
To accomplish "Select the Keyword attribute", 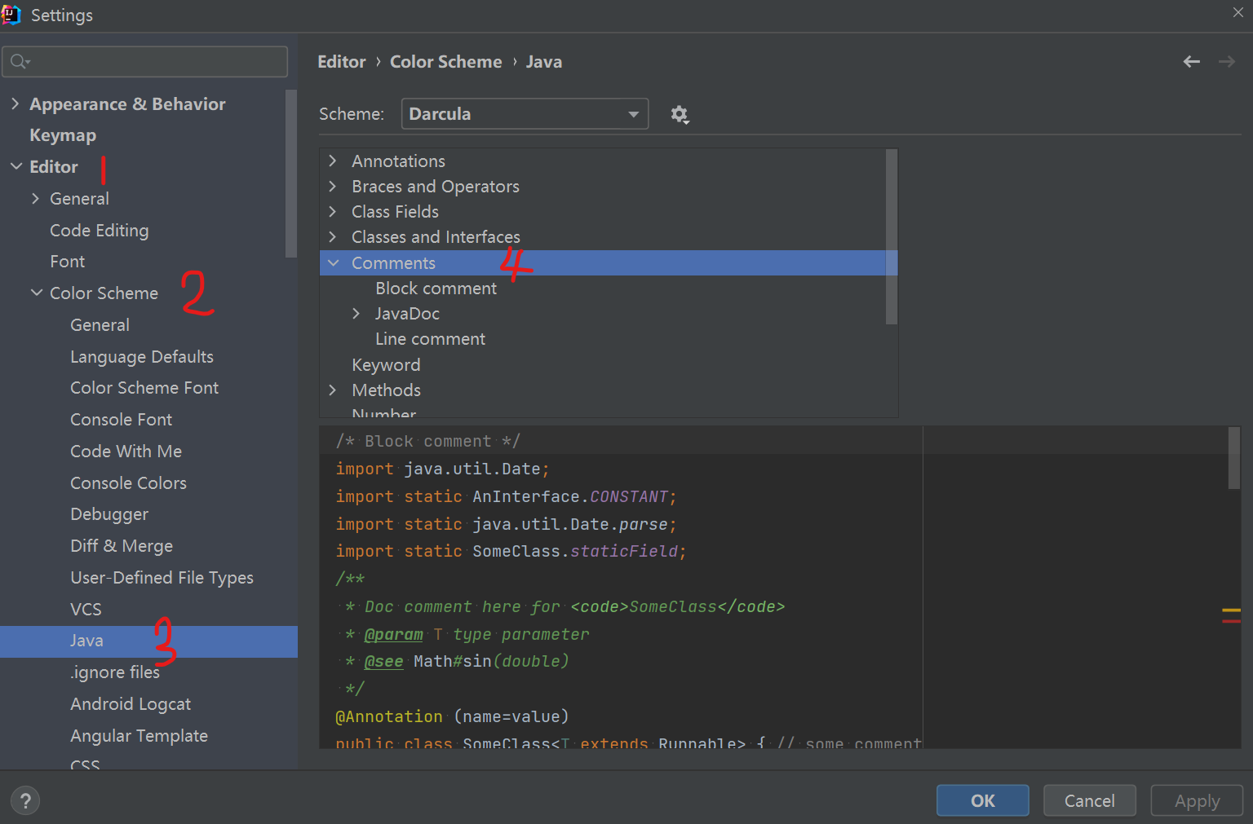I will tap(386, 365).
